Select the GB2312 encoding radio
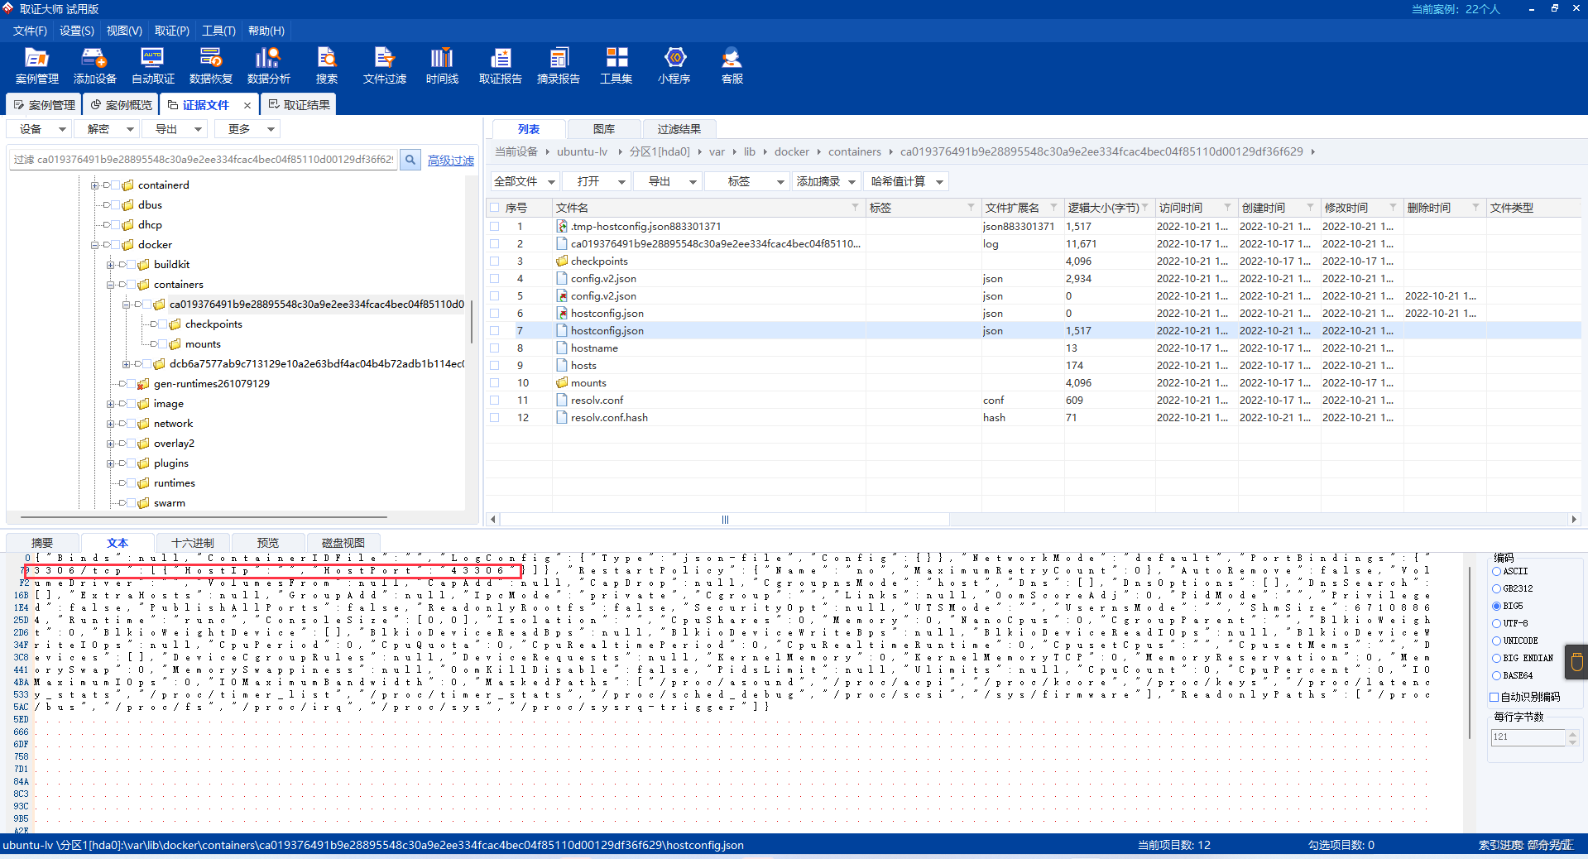The width and height of the screenshot is (1588, 859). [x=1496, y=589]
